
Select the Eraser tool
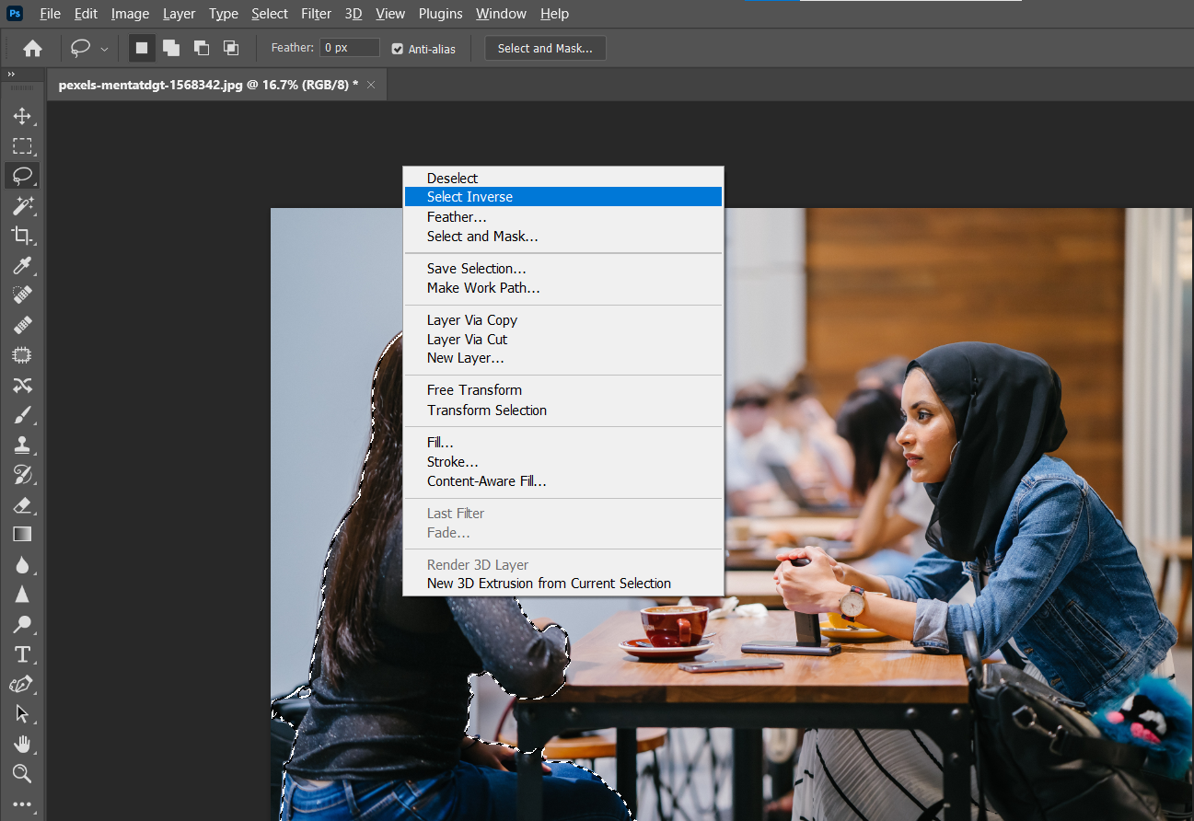(22, 504)
